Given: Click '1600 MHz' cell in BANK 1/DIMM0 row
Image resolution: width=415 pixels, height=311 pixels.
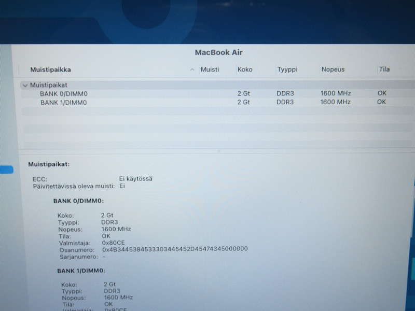Looking at the screenshot, I should click(335, 102).
